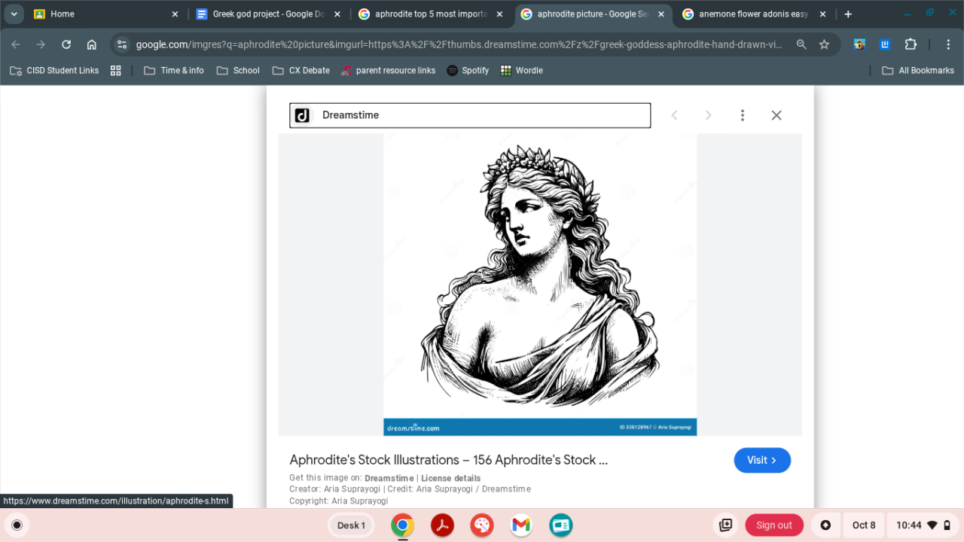Image resolution: width=964 pixels, height=542 pixels.
Task: Open the Spotify bookmark
Action: click(468, 70)
